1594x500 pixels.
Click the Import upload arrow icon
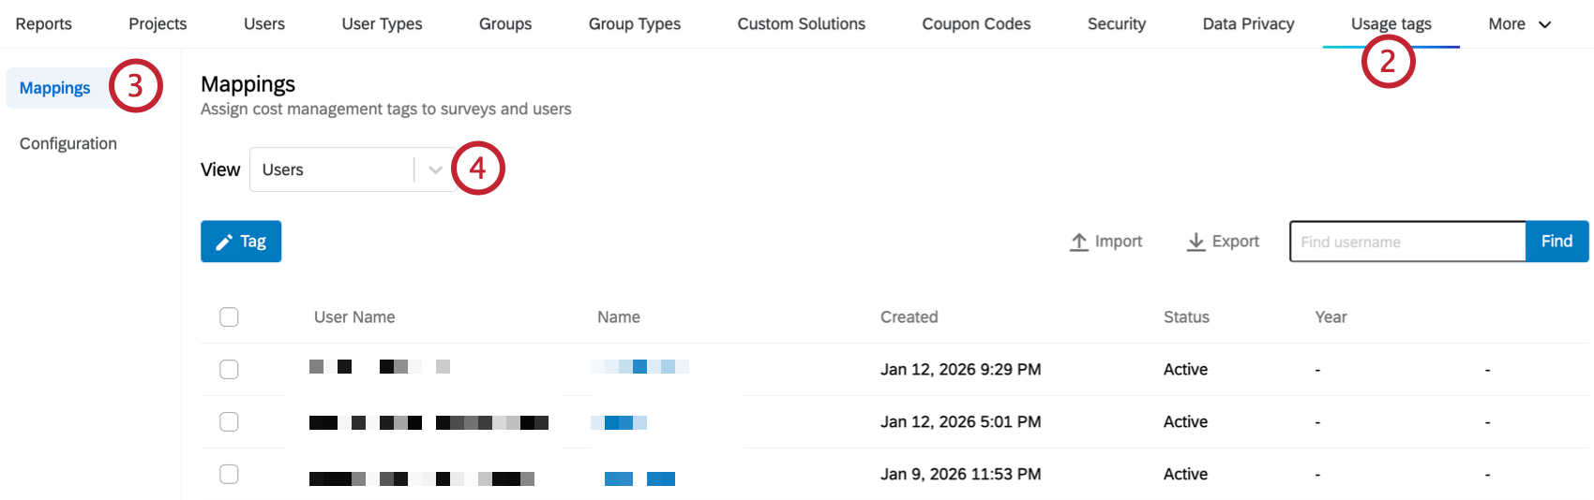(x=1079, y=242)
